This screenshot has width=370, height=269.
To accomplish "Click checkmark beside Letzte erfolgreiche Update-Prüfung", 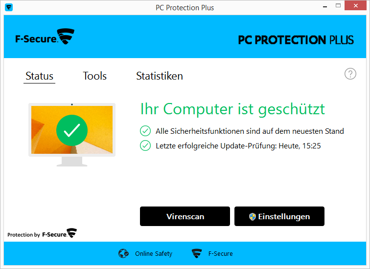I will tap(145, 145).
